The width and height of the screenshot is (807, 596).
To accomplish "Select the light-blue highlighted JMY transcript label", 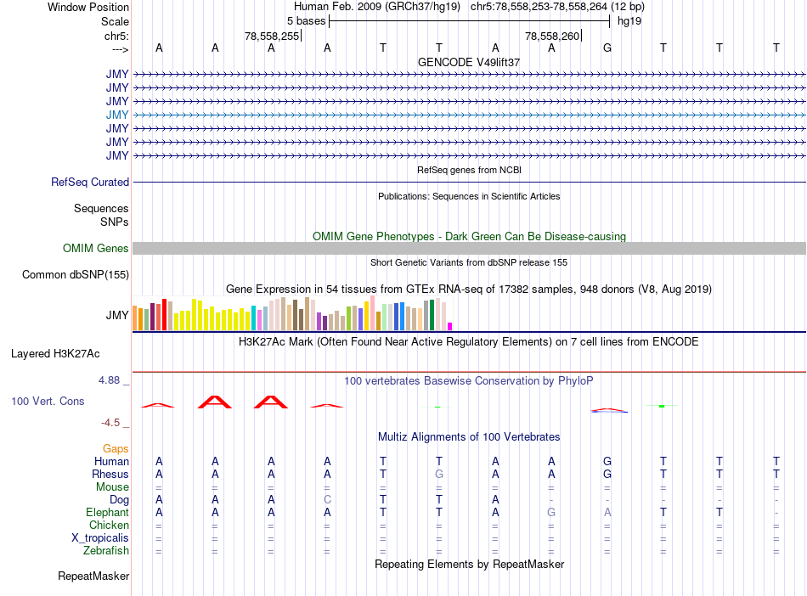I will point(117,115).
